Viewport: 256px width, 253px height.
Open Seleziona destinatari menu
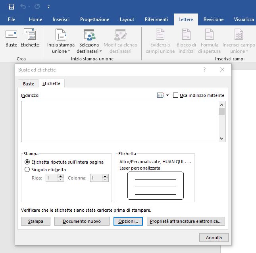[89, 41]
